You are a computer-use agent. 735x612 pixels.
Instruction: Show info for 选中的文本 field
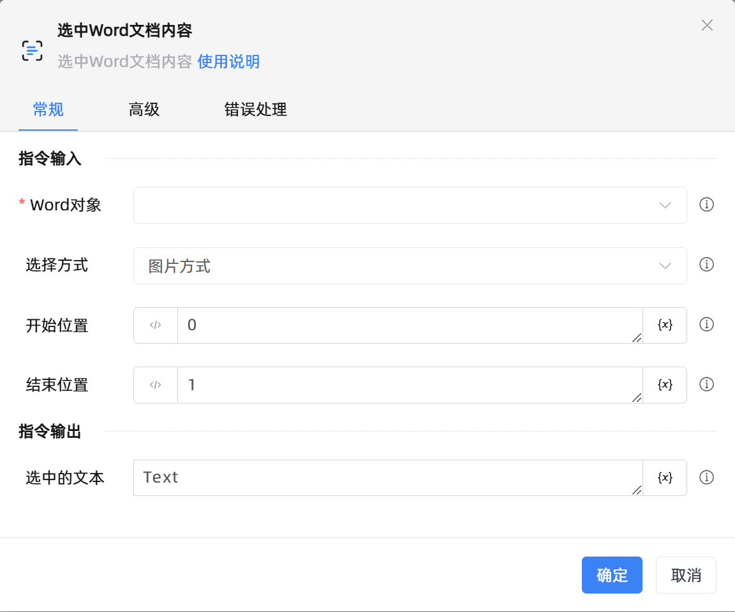pos(706,477)
